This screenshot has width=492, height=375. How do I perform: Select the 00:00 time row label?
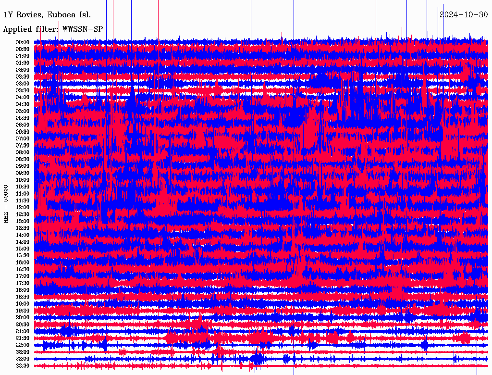coord(23,42)
